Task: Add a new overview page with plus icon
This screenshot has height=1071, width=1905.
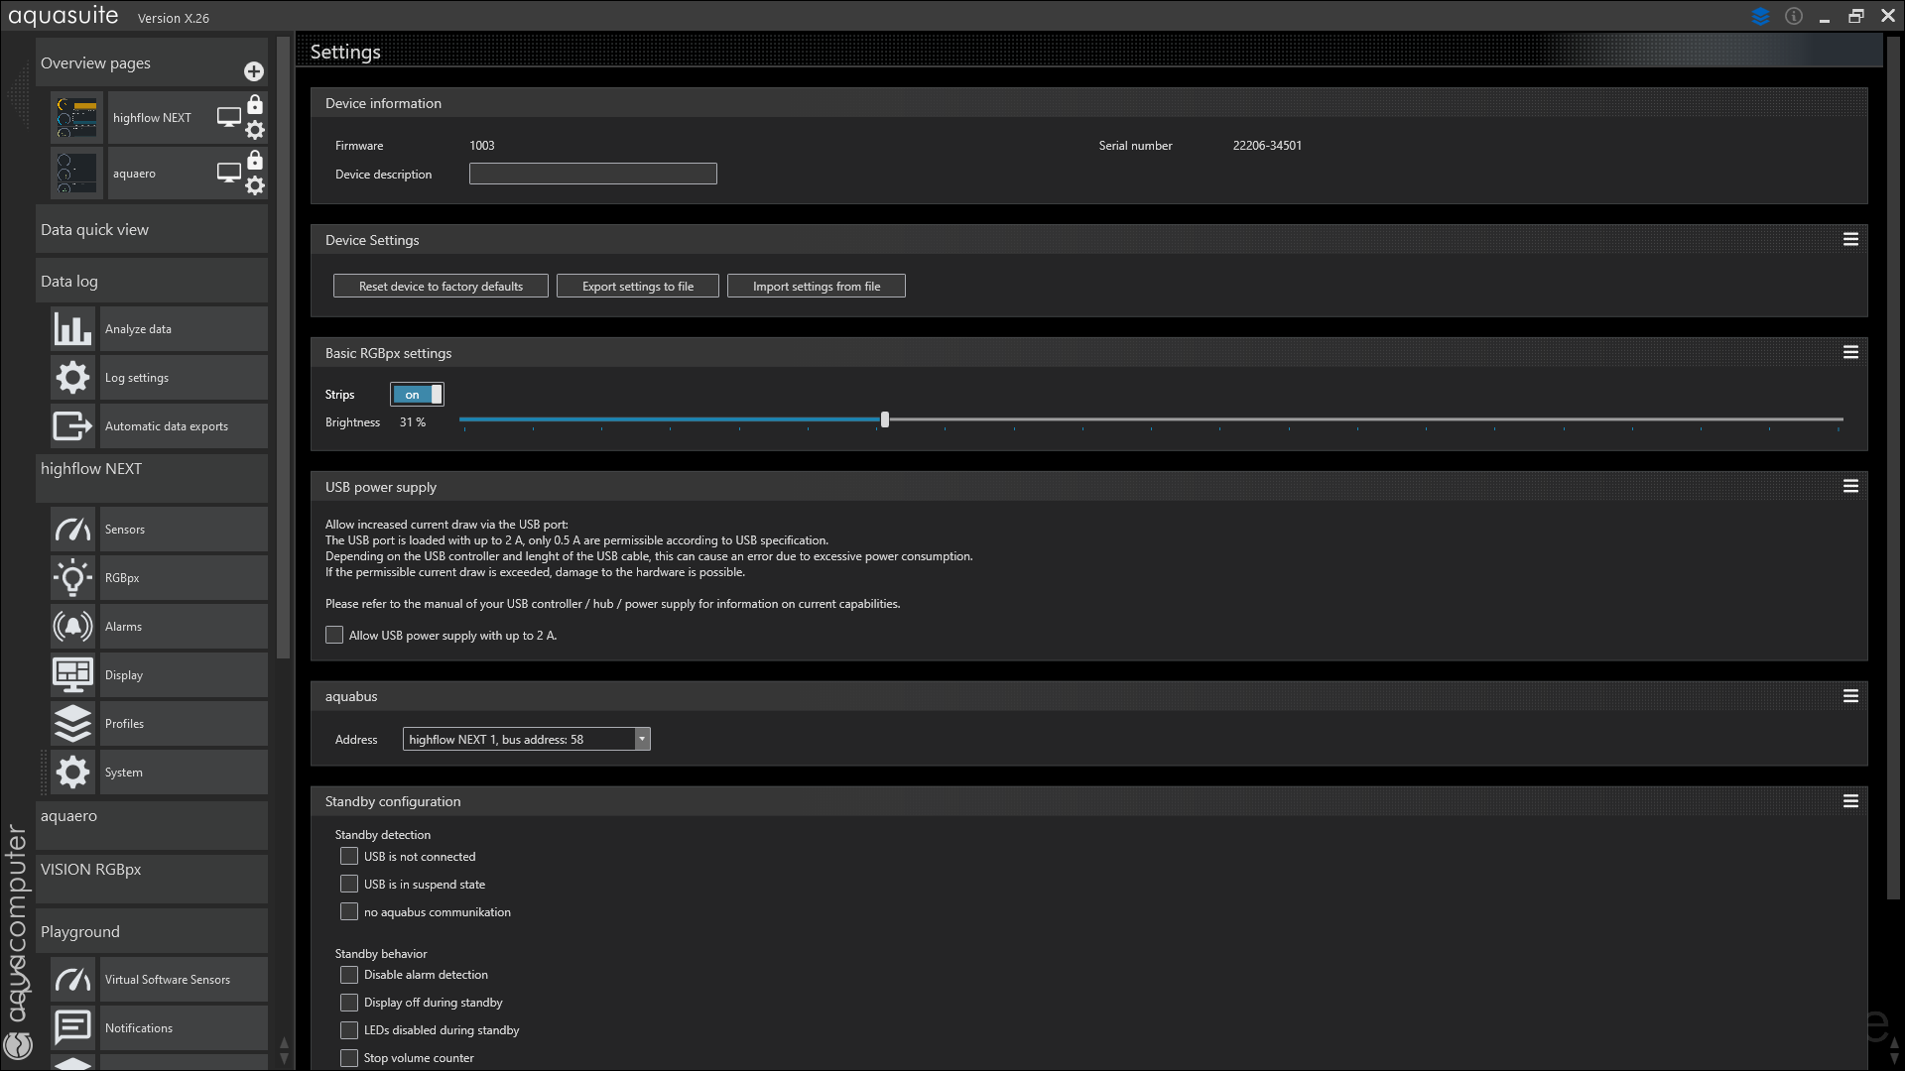Action: pos(254,71)
